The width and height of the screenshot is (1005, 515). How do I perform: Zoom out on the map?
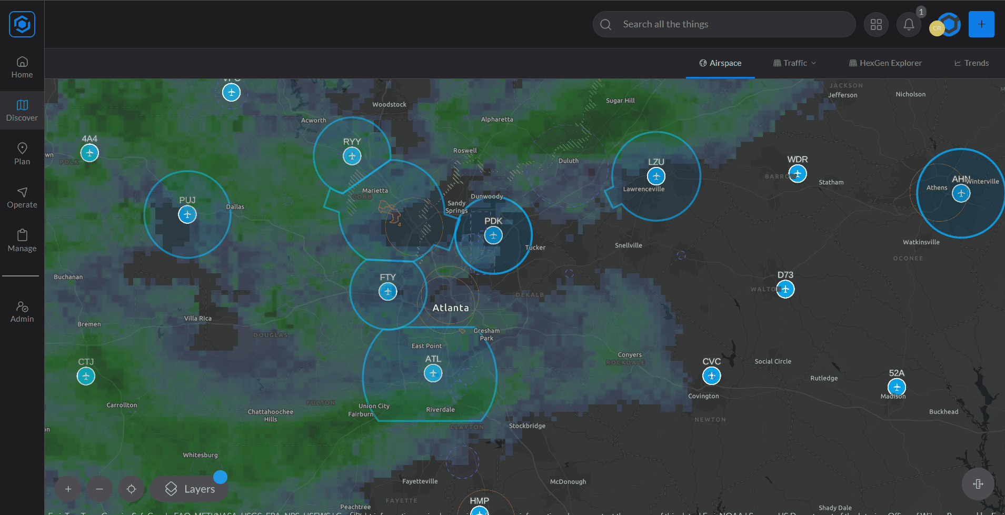point(99,489)
